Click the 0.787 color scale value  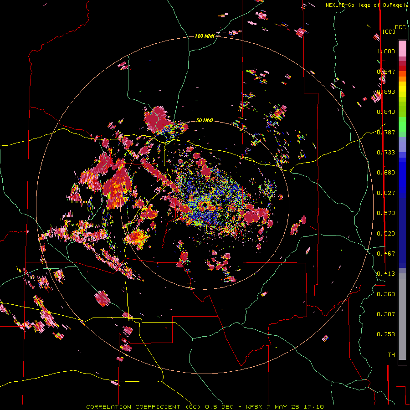point(386,132)
